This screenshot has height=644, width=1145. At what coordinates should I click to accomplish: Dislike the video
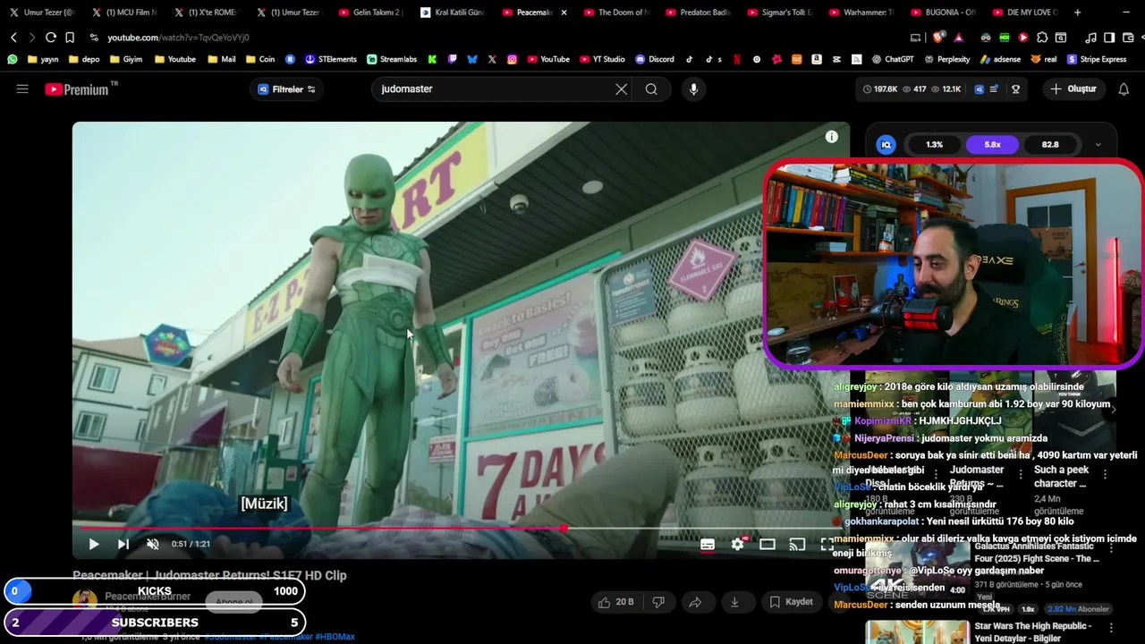(x=658, y=602)
